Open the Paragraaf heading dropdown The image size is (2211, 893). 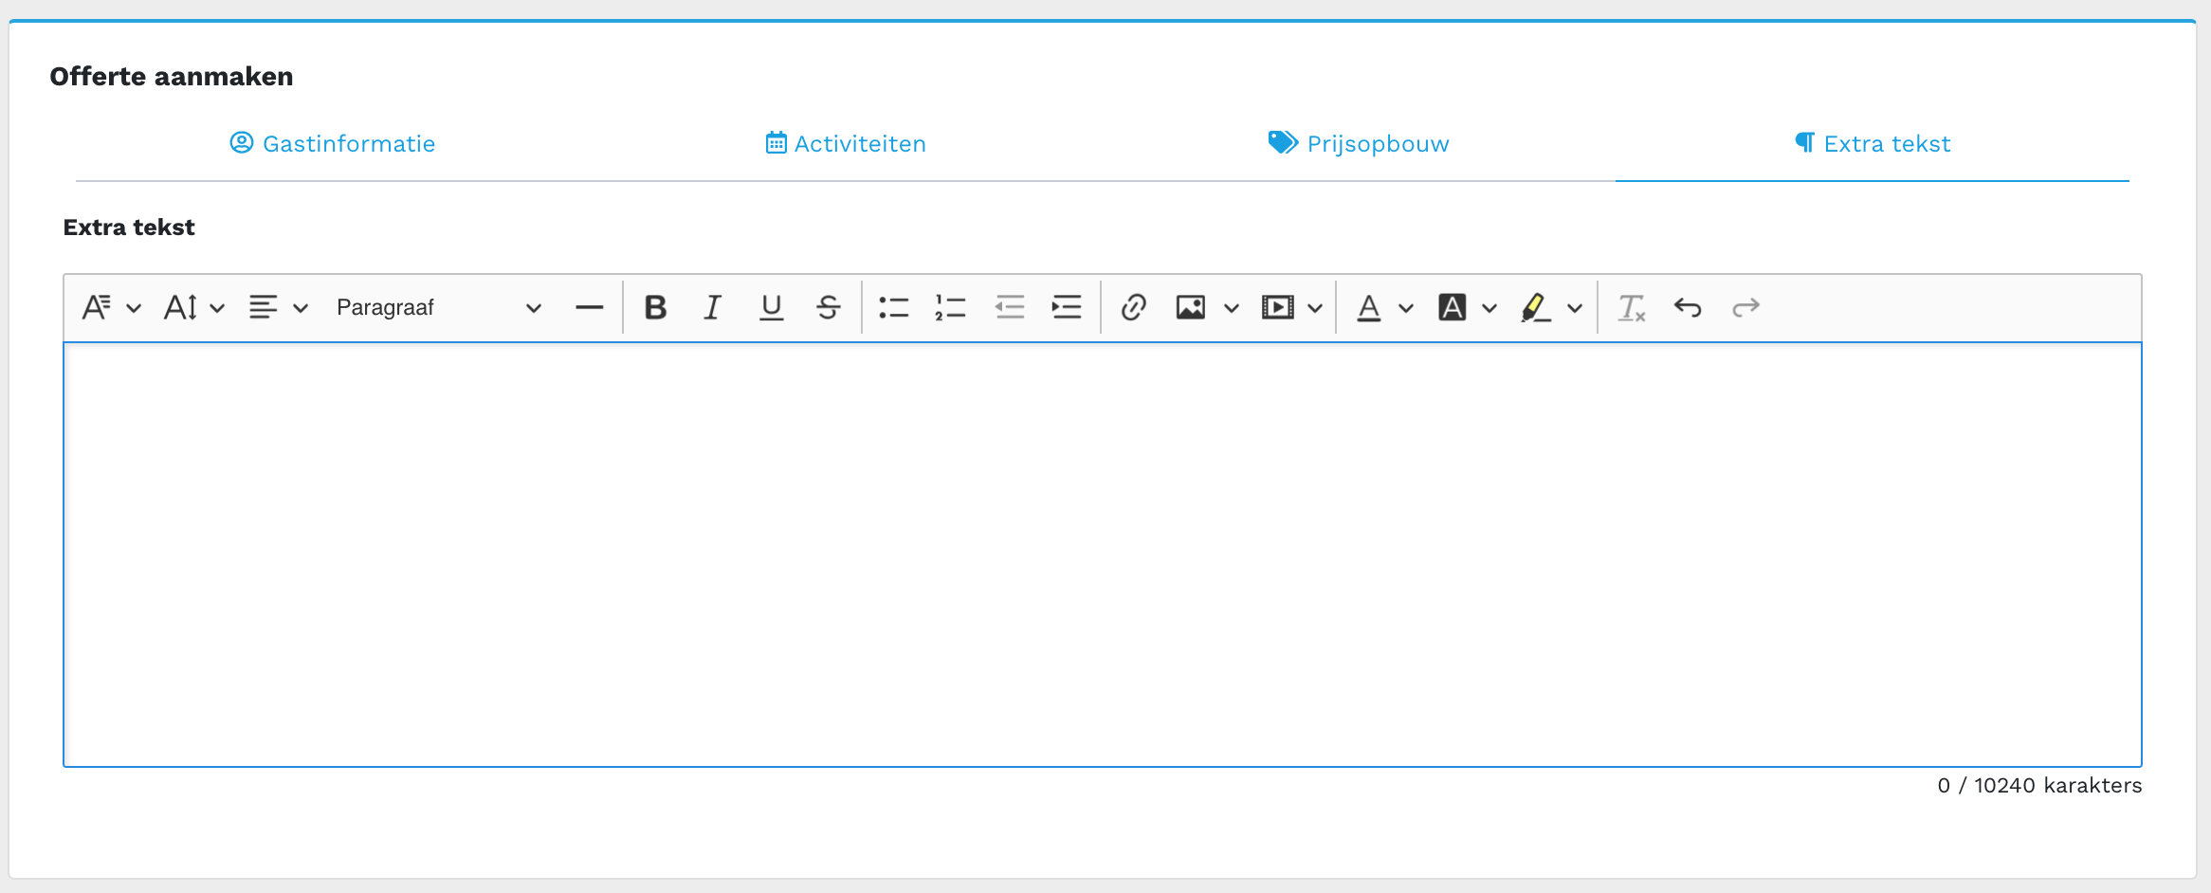(x=438, y=307)
